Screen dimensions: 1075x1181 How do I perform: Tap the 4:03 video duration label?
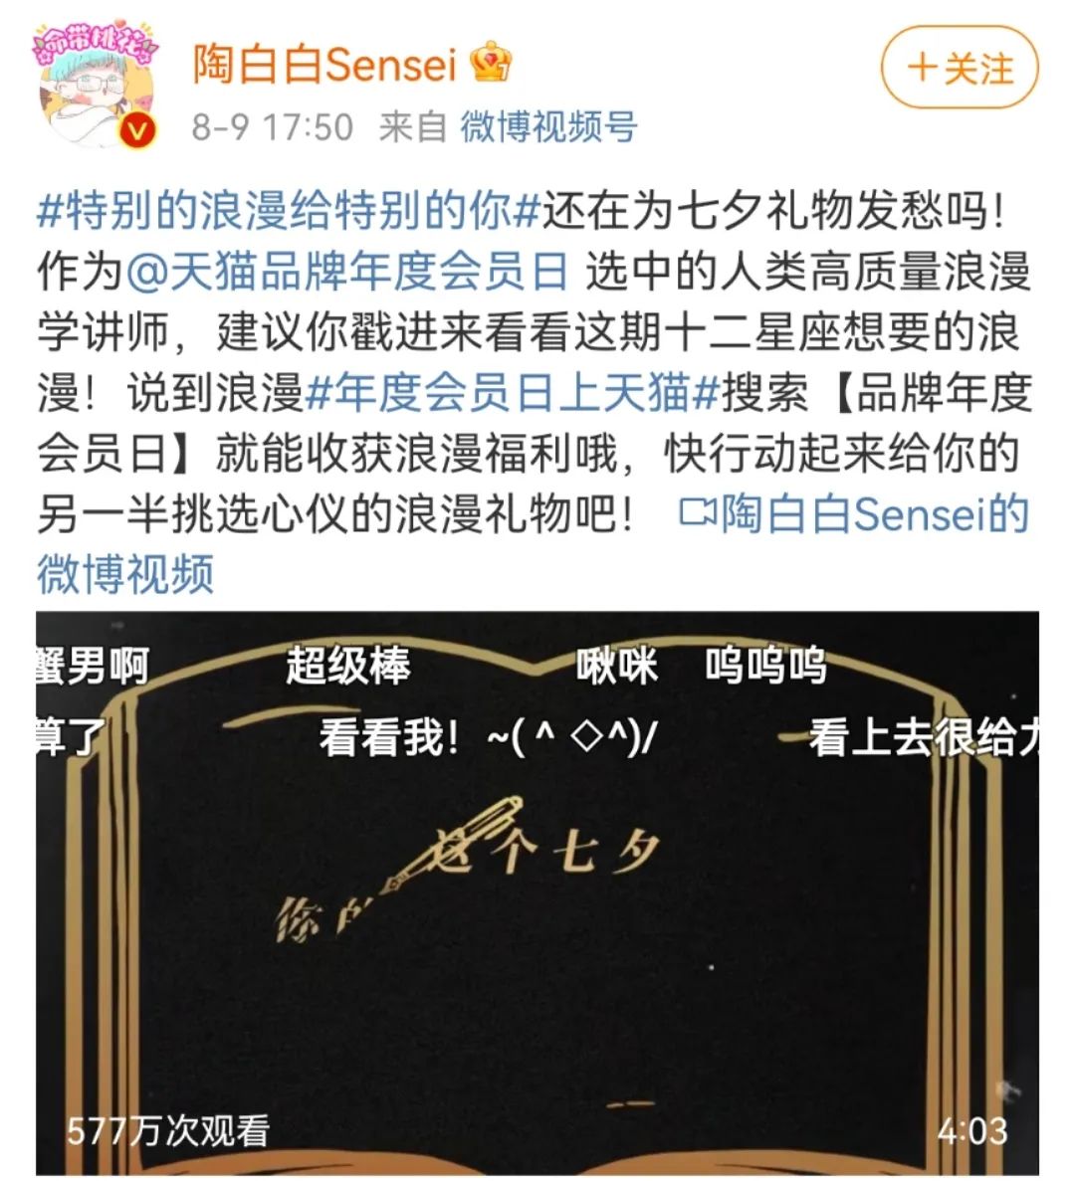pyautogui.click(x=972, y=1130)
